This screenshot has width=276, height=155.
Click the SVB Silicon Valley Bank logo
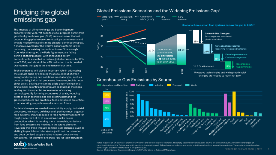pos(33,145)
